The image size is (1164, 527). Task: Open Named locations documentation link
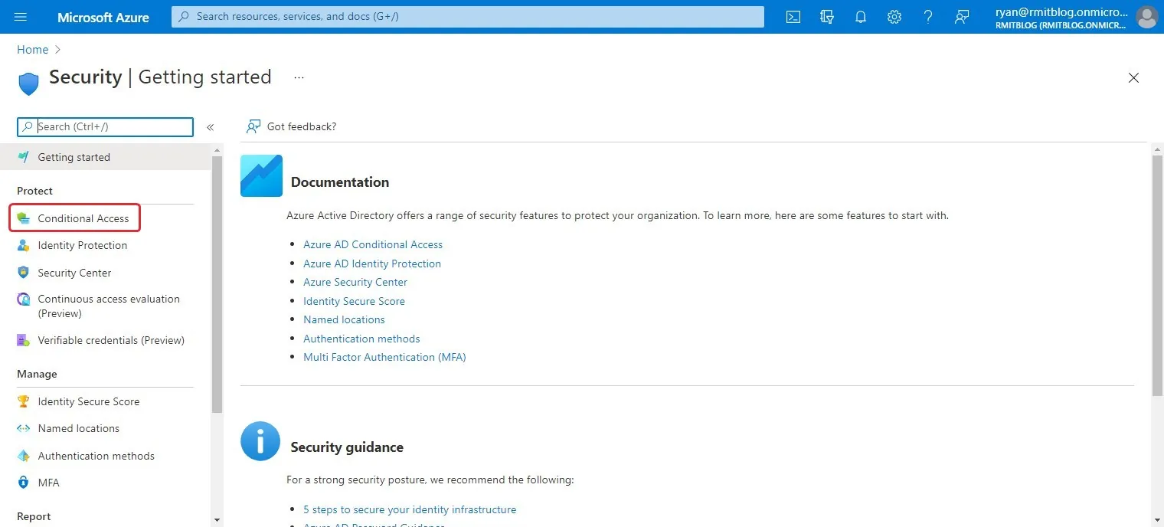(344, 319)
